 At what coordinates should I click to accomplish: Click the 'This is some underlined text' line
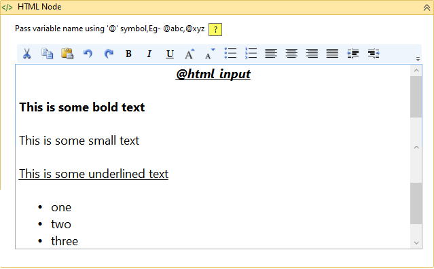point(94,174)
